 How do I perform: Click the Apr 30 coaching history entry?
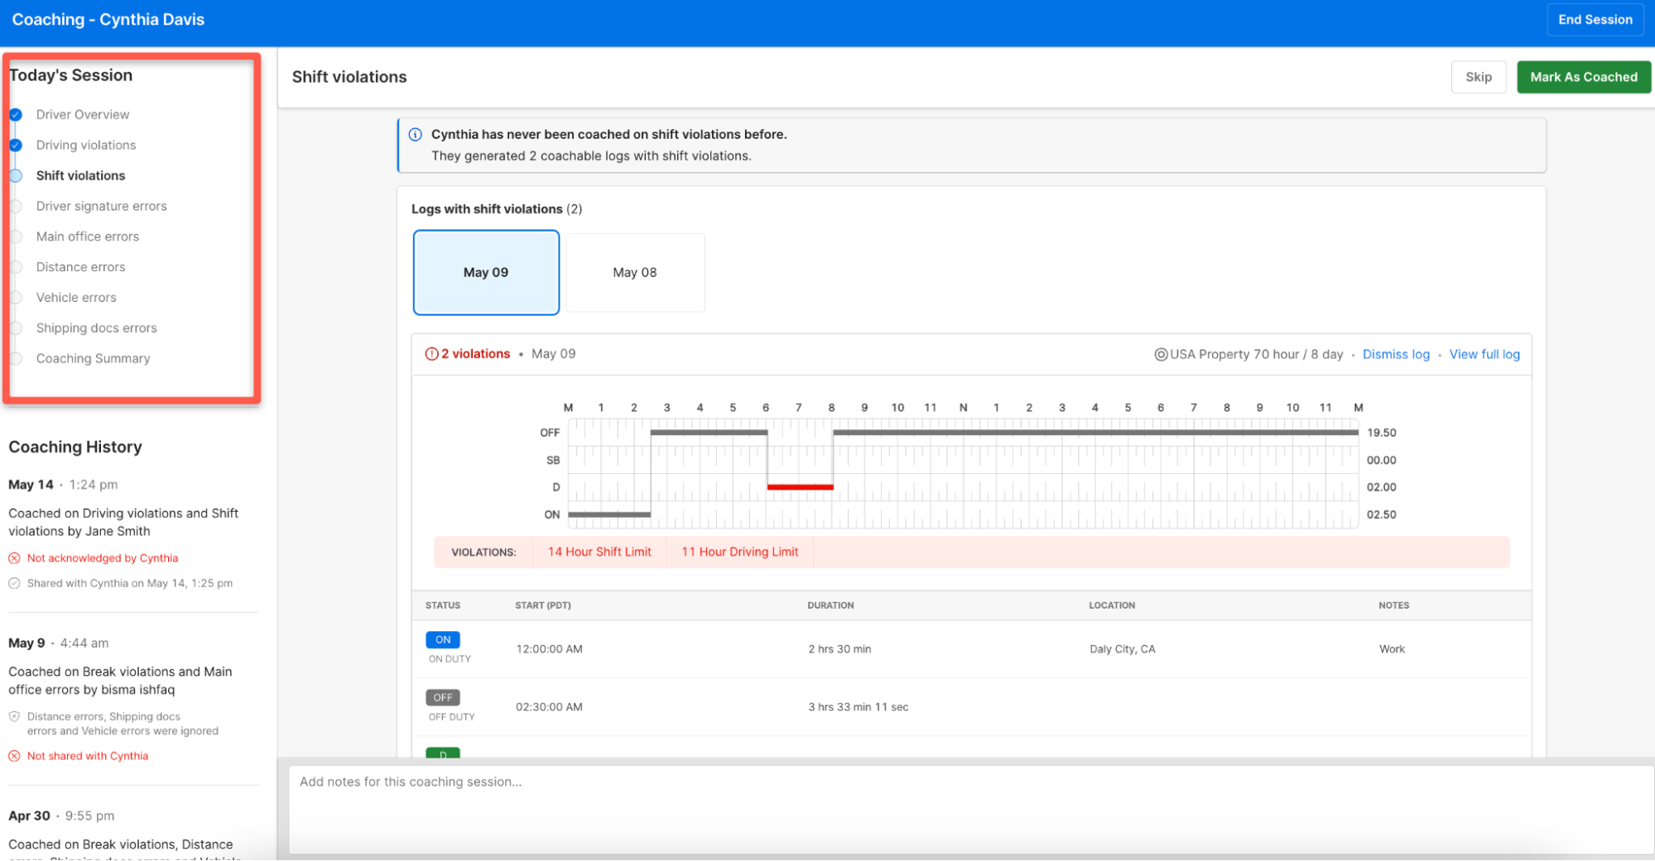pos(132,834)
